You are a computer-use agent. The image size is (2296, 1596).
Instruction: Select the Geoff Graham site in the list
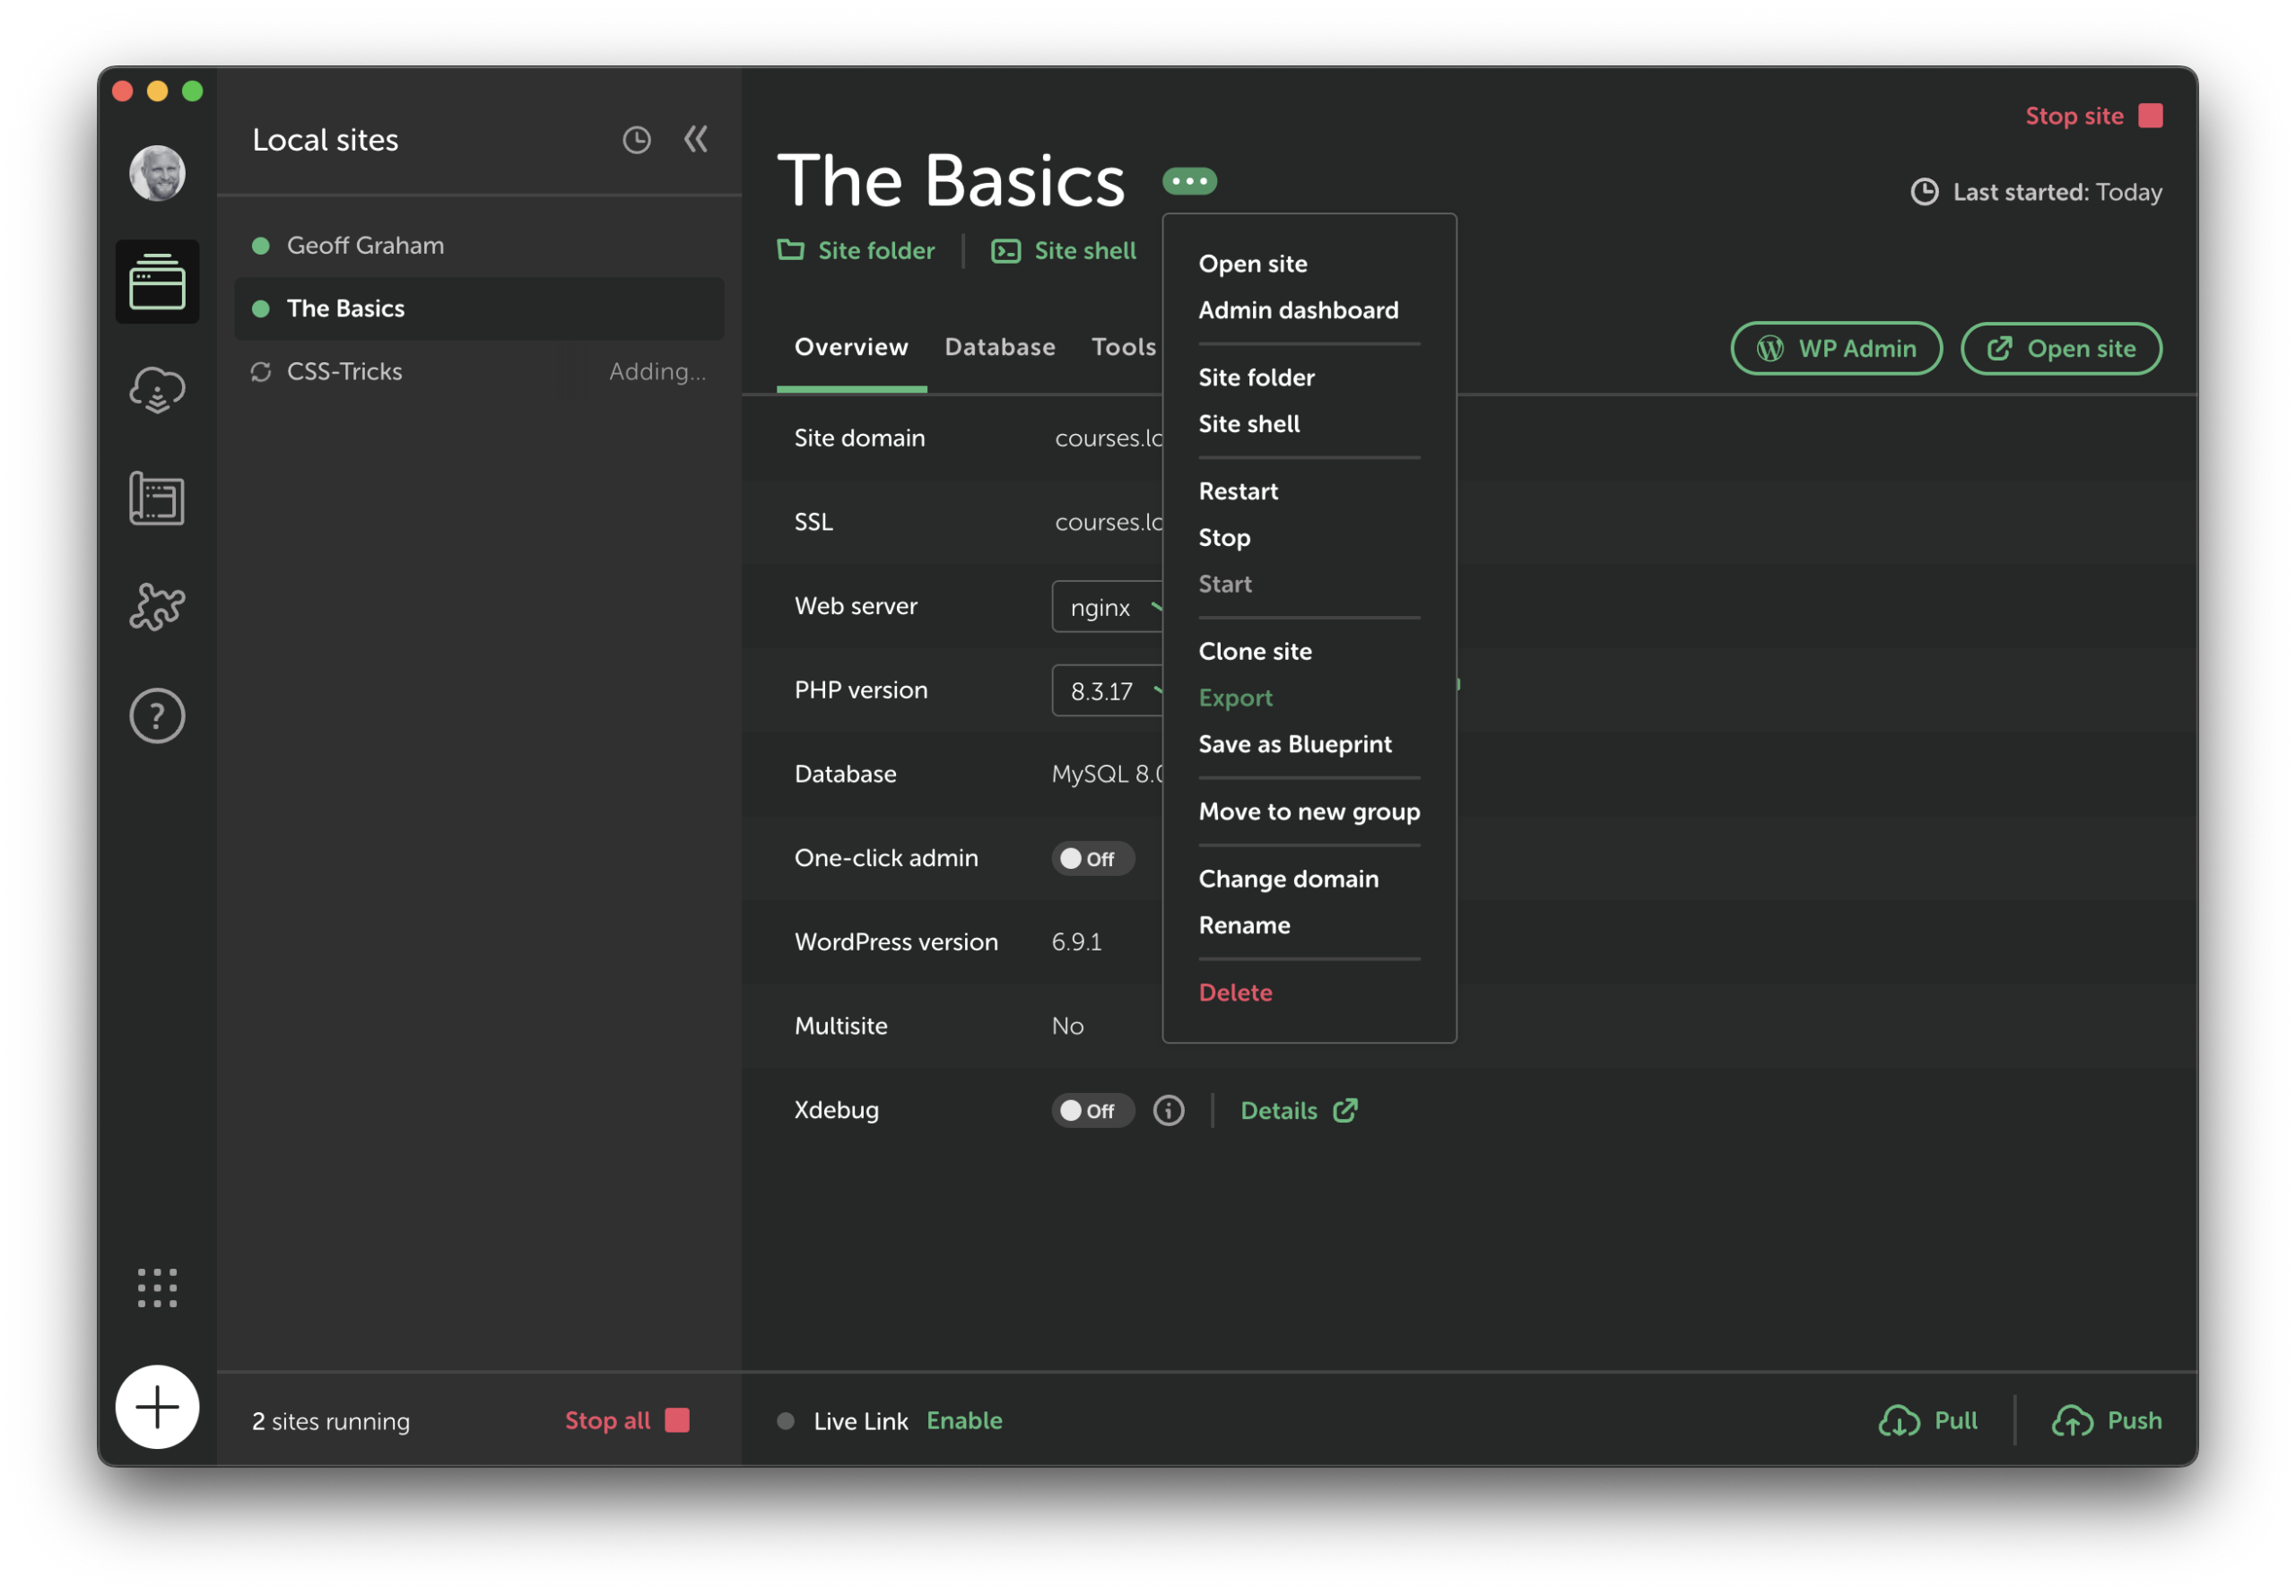364,245
